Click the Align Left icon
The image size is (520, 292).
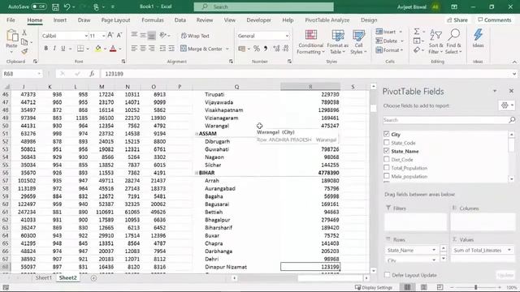pos(134,49)
